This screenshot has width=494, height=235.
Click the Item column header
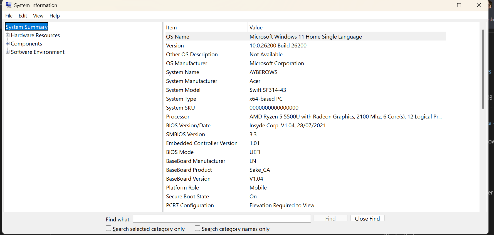[x=206, y=27]
